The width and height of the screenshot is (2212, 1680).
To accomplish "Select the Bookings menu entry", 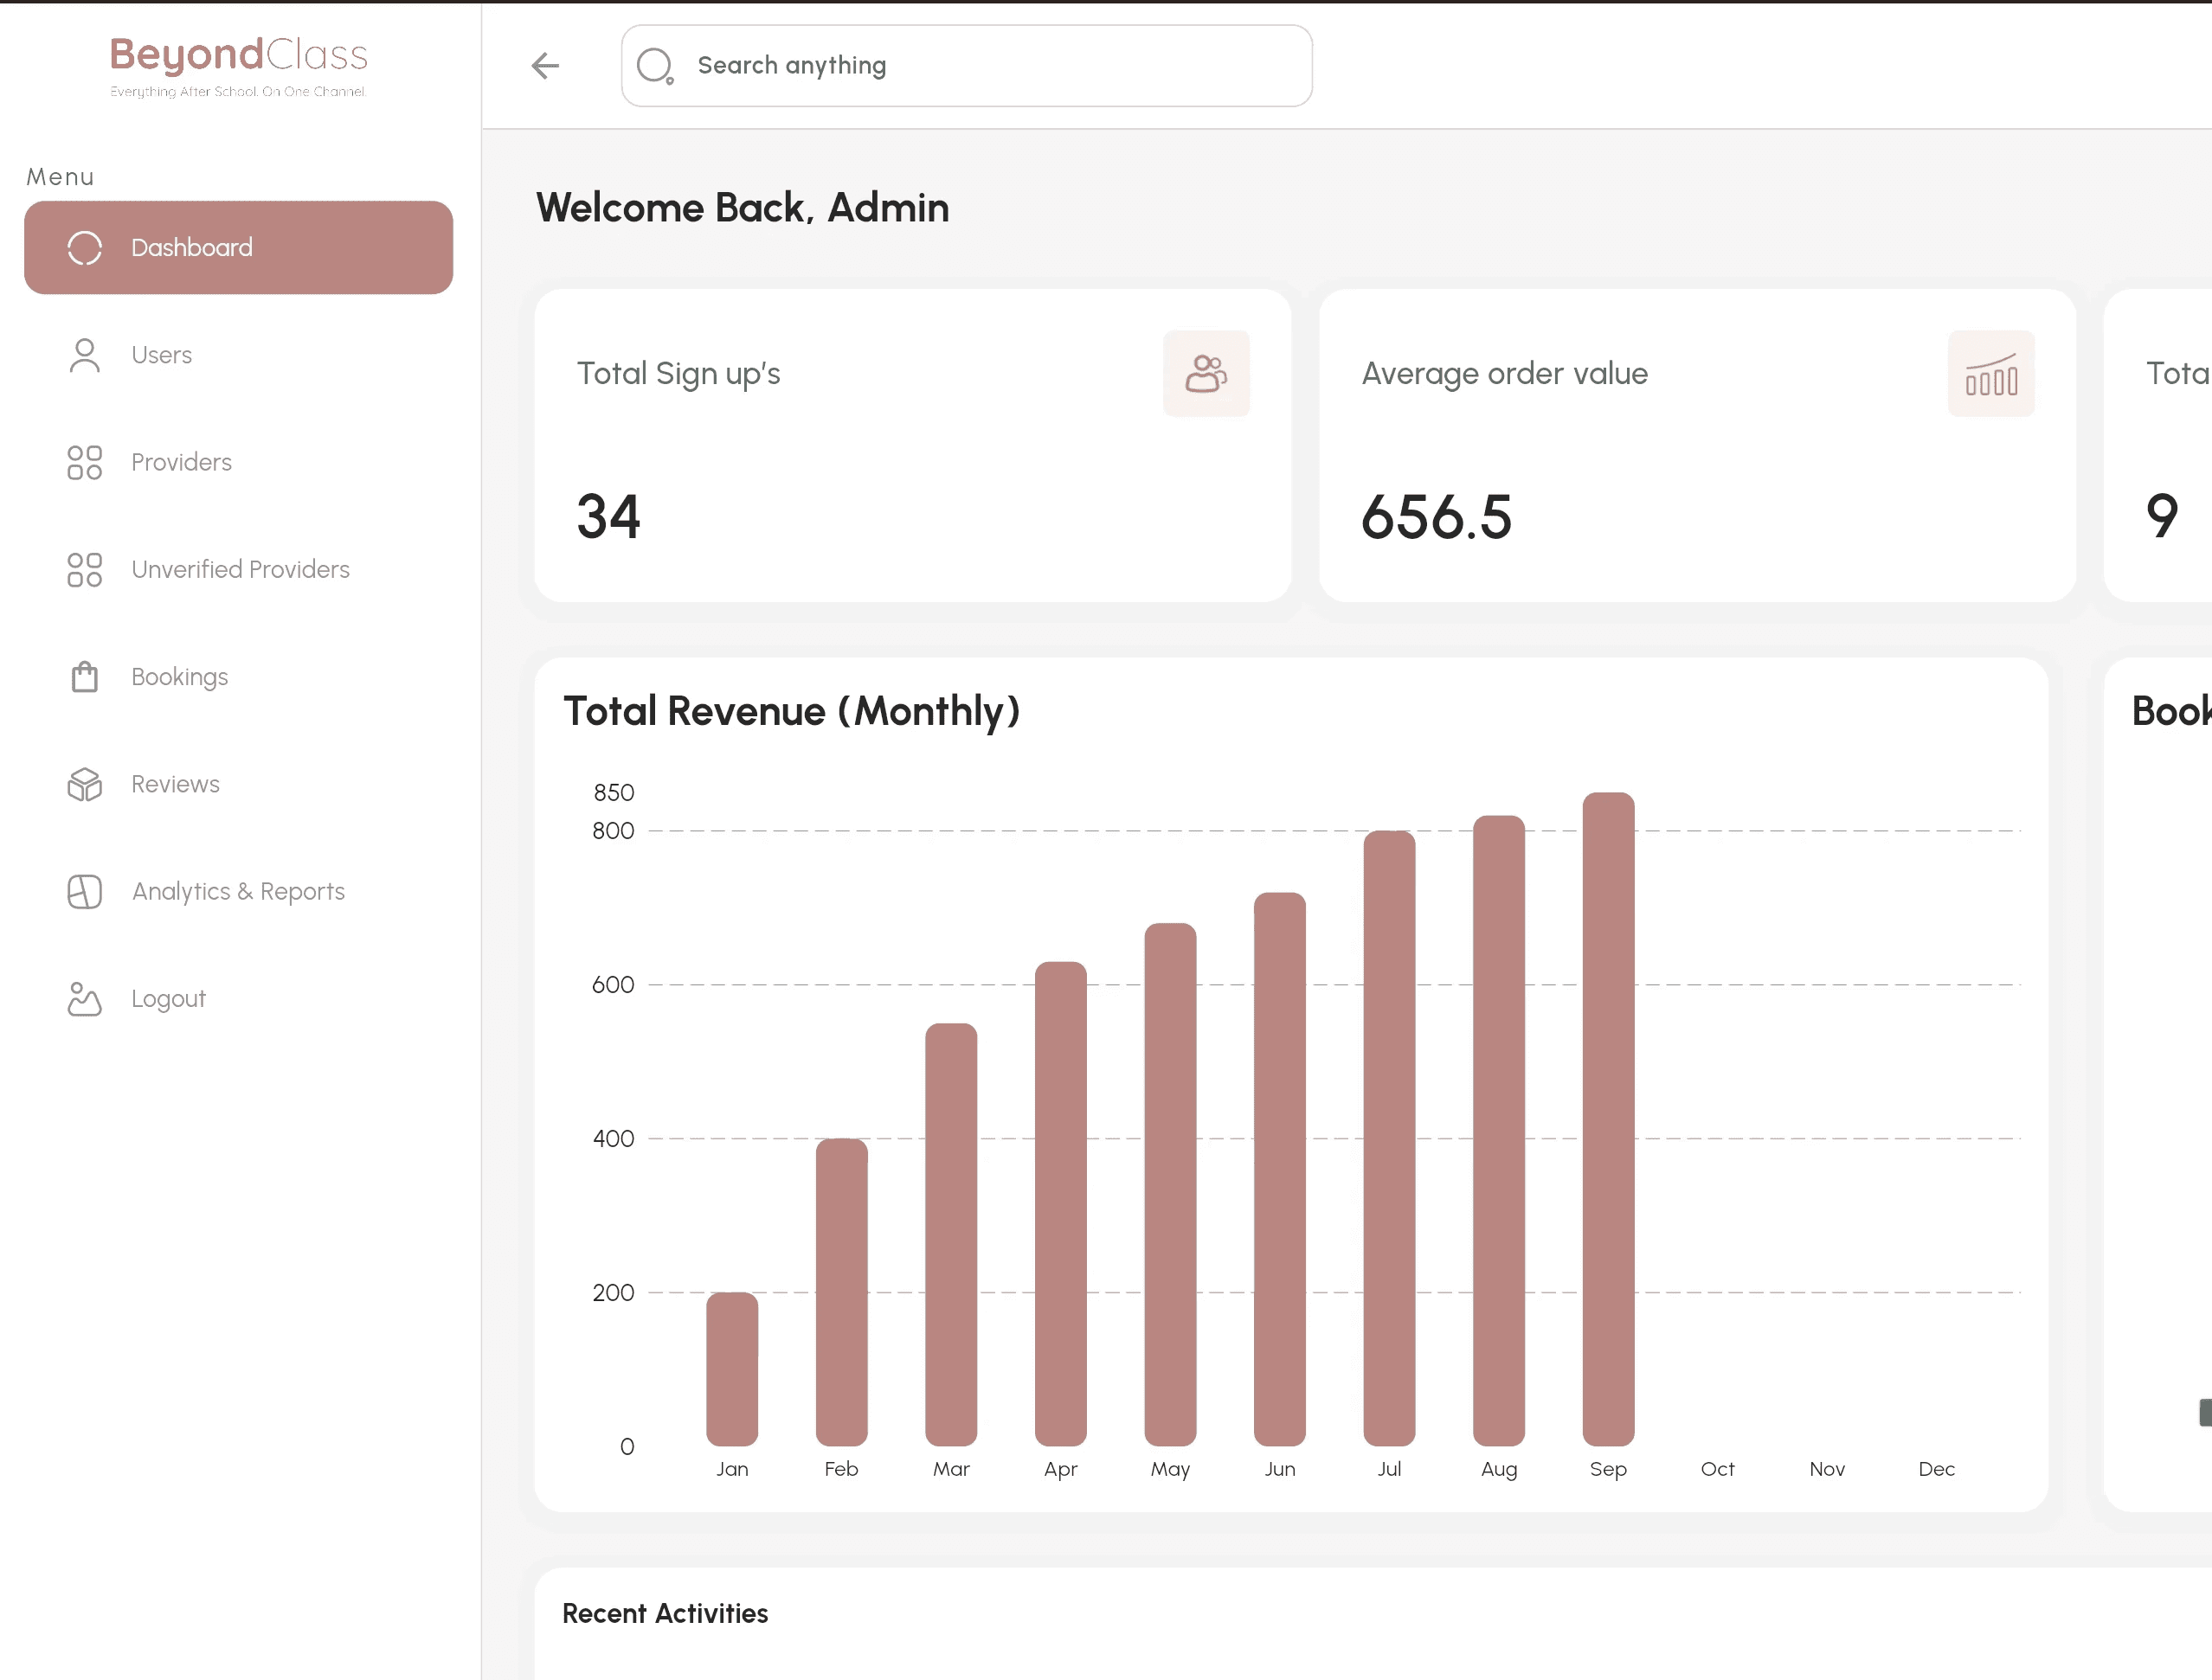I will [x=179, y=677].
